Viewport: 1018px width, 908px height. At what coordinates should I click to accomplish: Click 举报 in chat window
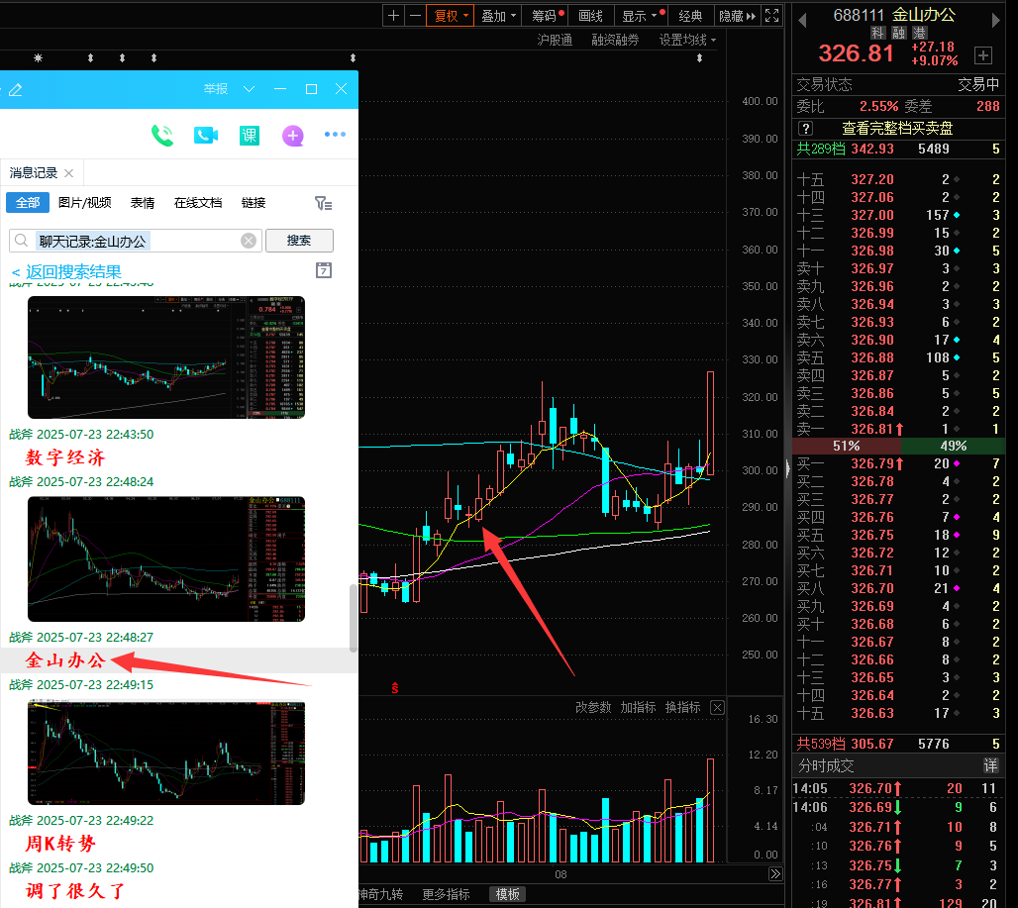[216, 89]
